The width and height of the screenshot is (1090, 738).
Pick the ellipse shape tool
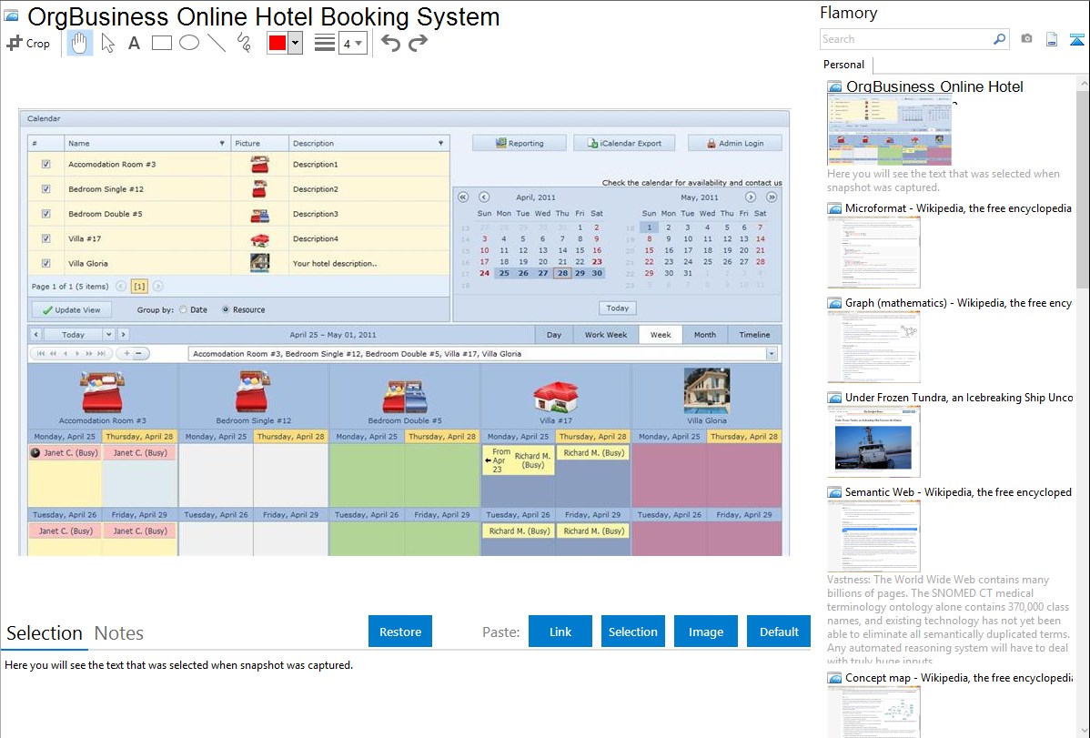click(189, 43)
